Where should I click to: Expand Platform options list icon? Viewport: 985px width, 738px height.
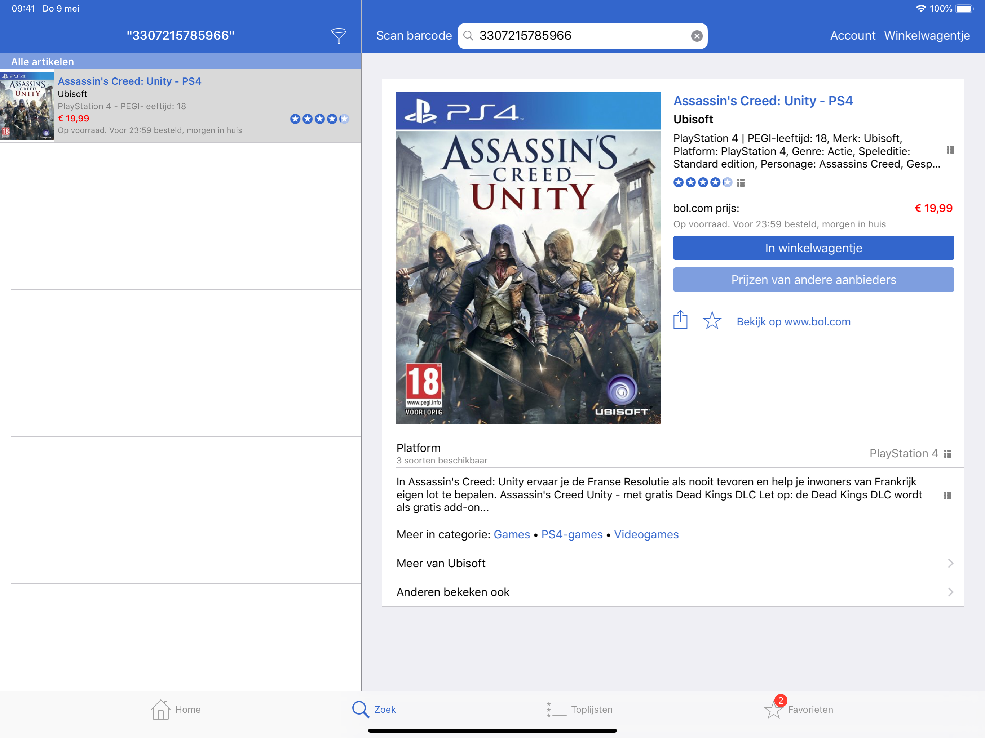pyautogui.click(x=948, y=454)
